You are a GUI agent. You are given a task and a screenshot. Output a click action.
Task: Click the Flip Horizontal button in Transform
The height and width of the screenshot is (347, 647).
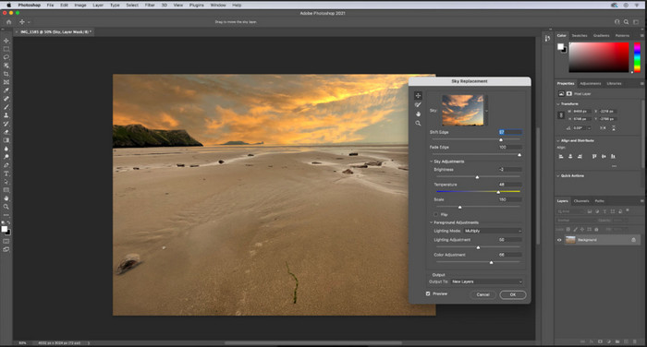pos(604,128)
